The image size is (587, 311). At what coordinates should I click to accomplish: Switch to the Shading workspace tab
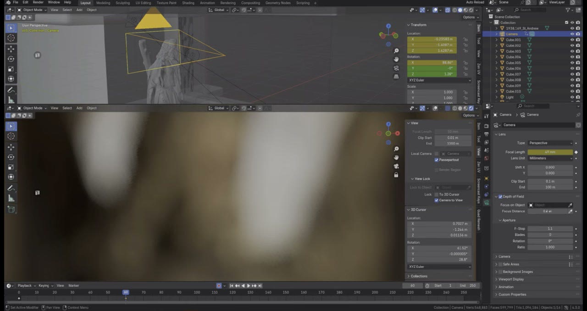(188, 3)
